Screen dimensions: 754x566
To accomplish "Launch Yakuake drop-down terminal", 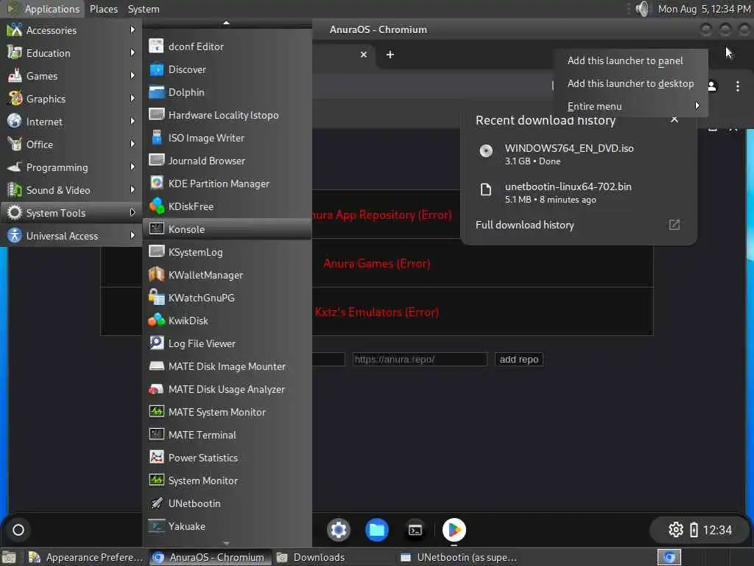I will click(x=228, y=526).
